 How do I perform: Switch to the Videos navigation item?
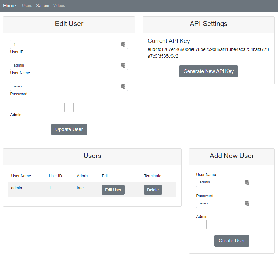[59, 6]
